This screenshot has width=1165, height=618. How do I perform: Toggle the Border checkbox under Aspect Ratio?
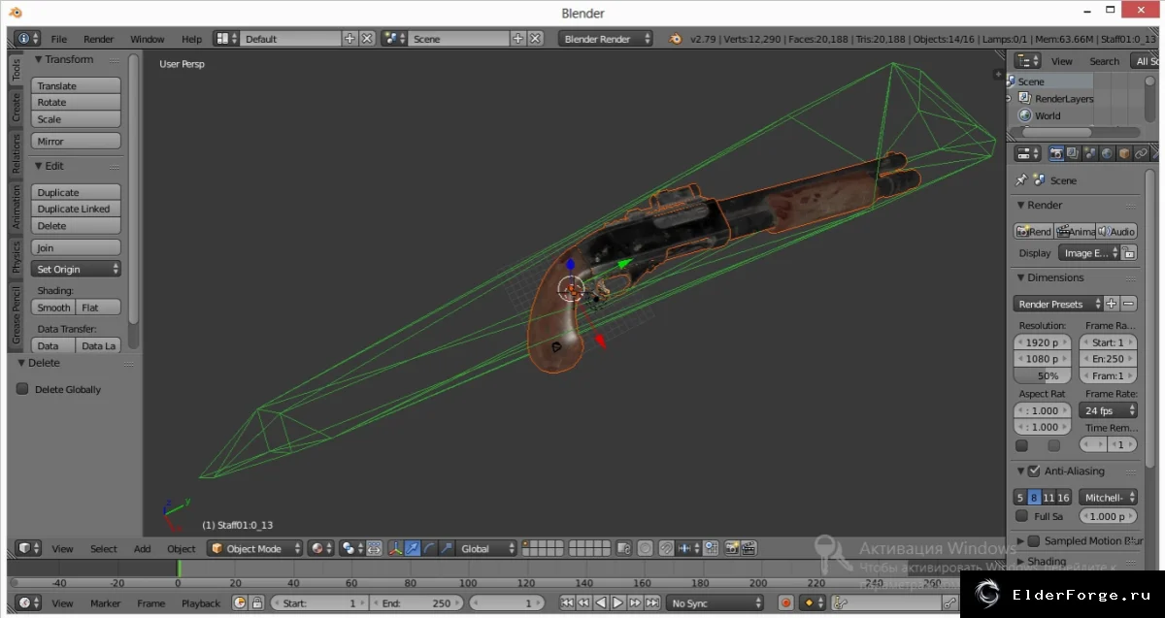pyautogui.click(x=1021, y=445)
